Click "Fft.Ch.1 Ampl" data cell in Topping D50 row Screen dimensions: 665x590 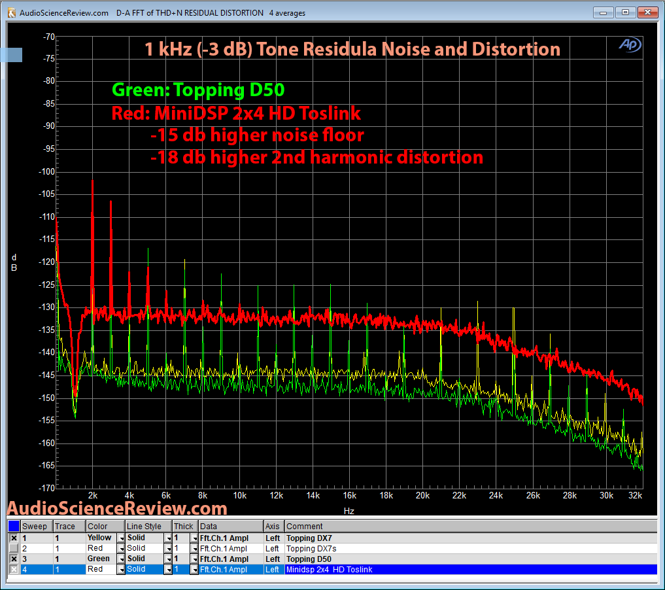(231, 559)
